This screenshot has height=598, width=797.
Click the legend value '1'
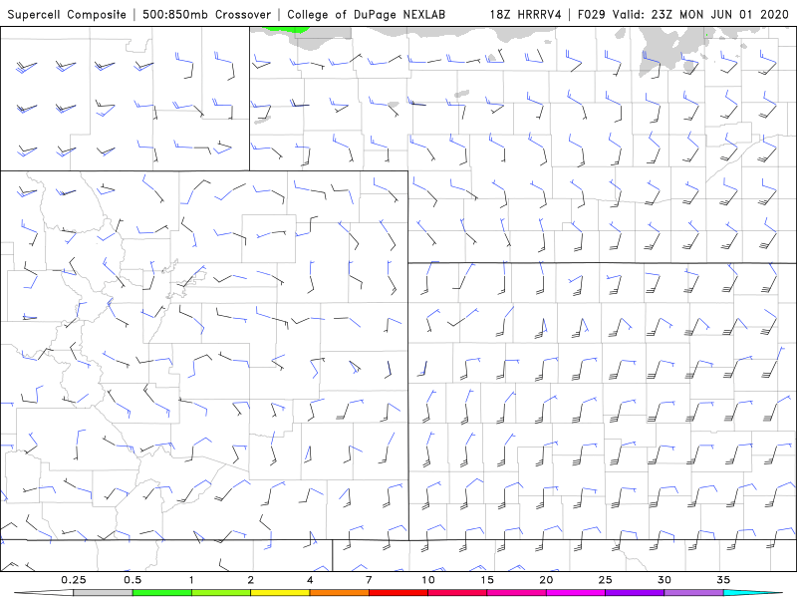pos(191,580)
